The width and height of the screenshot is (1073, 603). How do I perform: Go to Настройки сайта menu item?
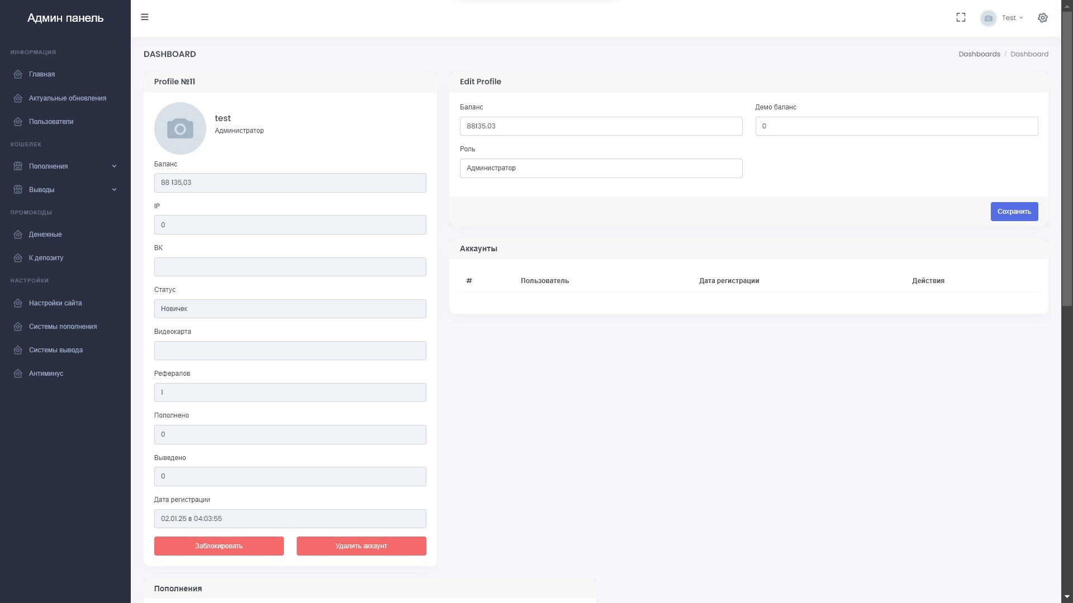coord(55,303)
